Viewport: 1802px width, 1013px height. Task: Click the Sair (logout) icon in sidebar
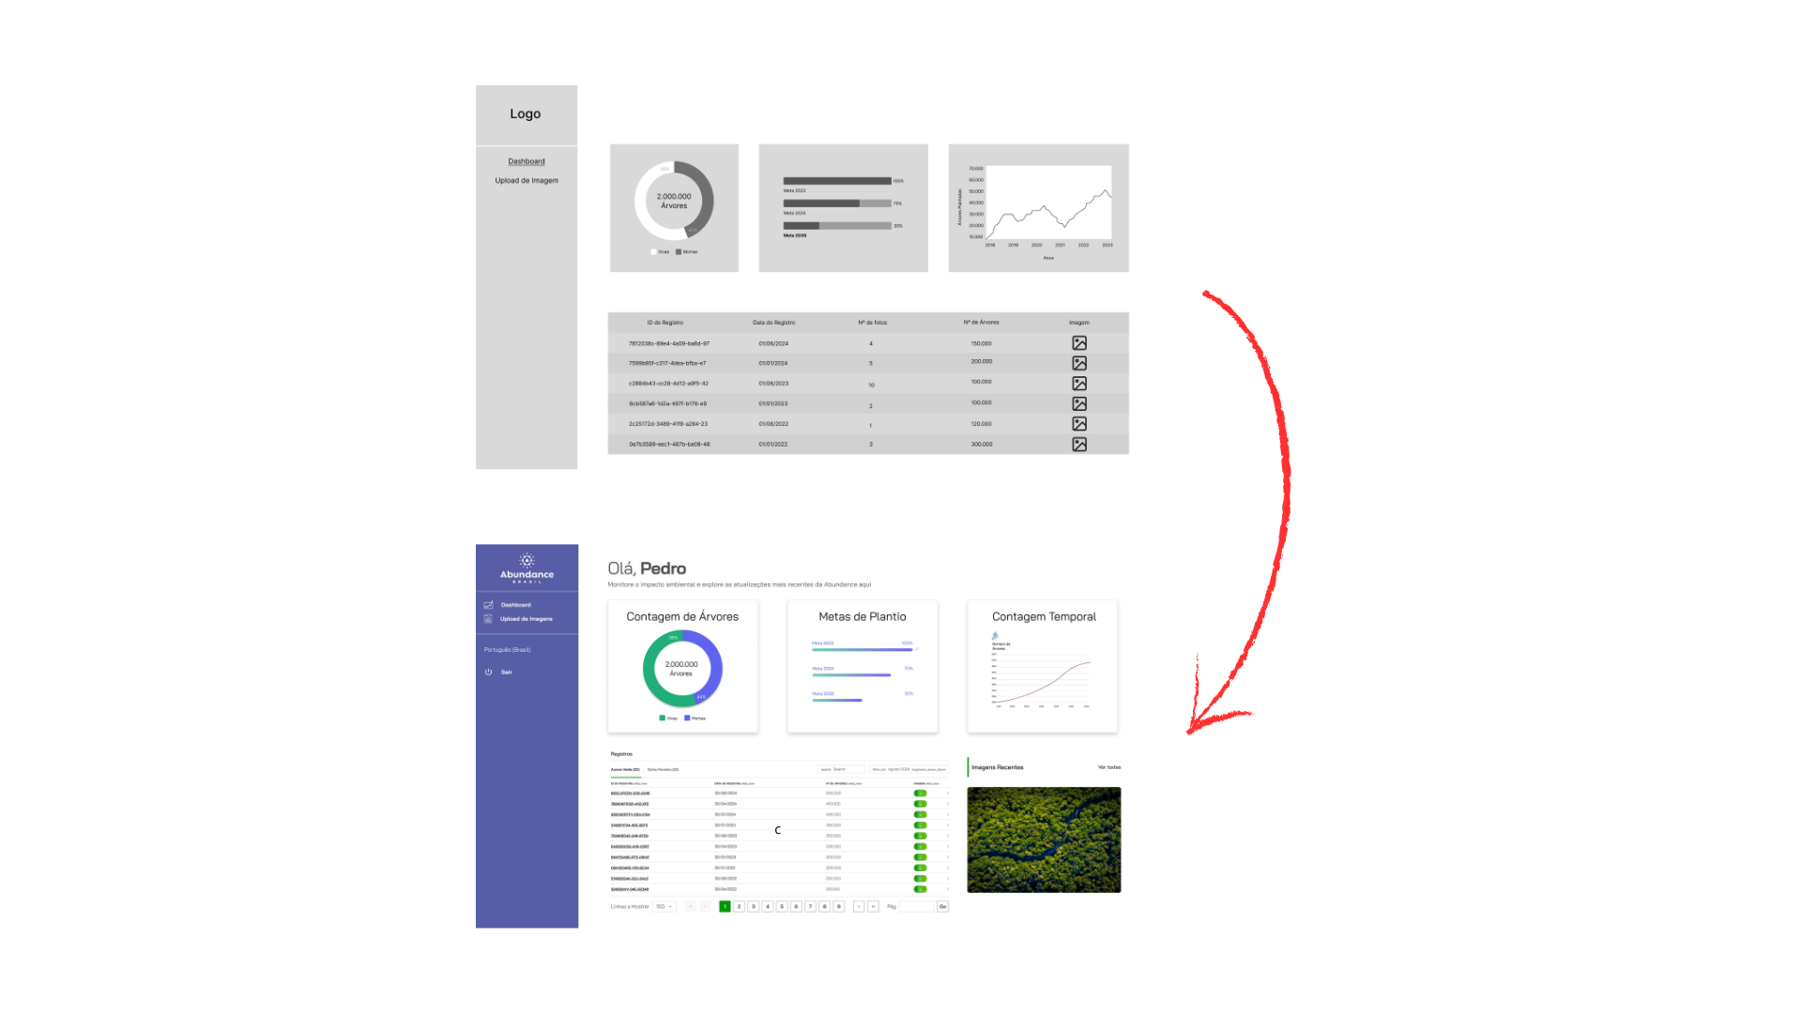tap(488, 672)
